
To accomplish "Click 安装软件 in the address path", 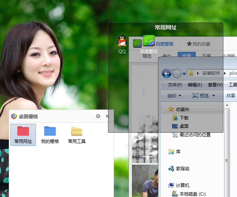I will coord(211,74).
